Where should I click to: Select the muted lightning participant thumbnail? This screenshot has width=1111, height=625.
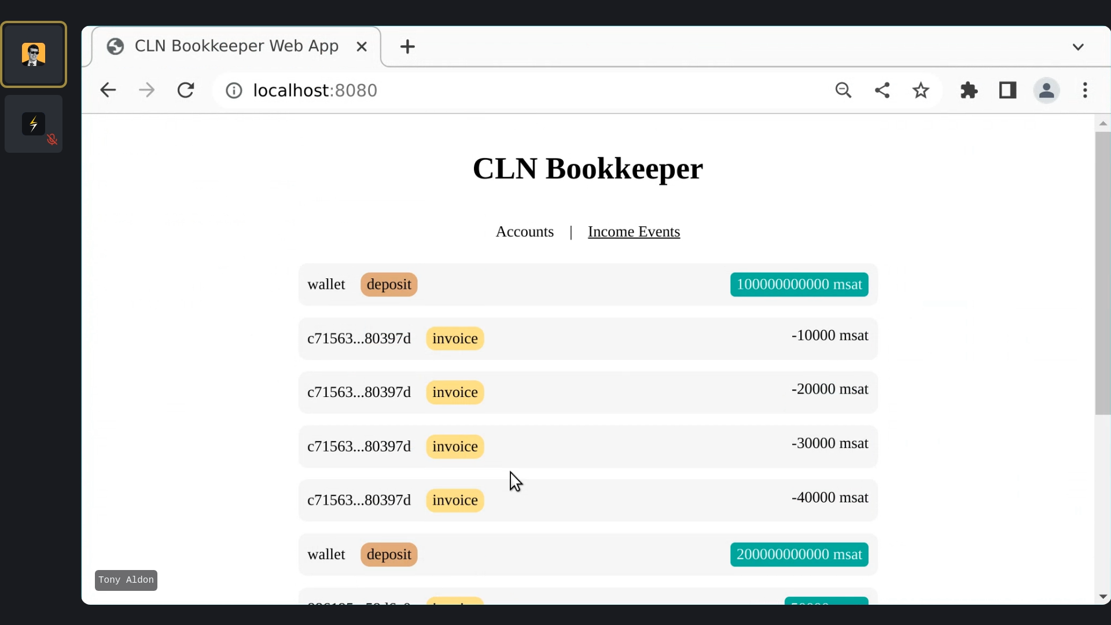click(34, 124)
